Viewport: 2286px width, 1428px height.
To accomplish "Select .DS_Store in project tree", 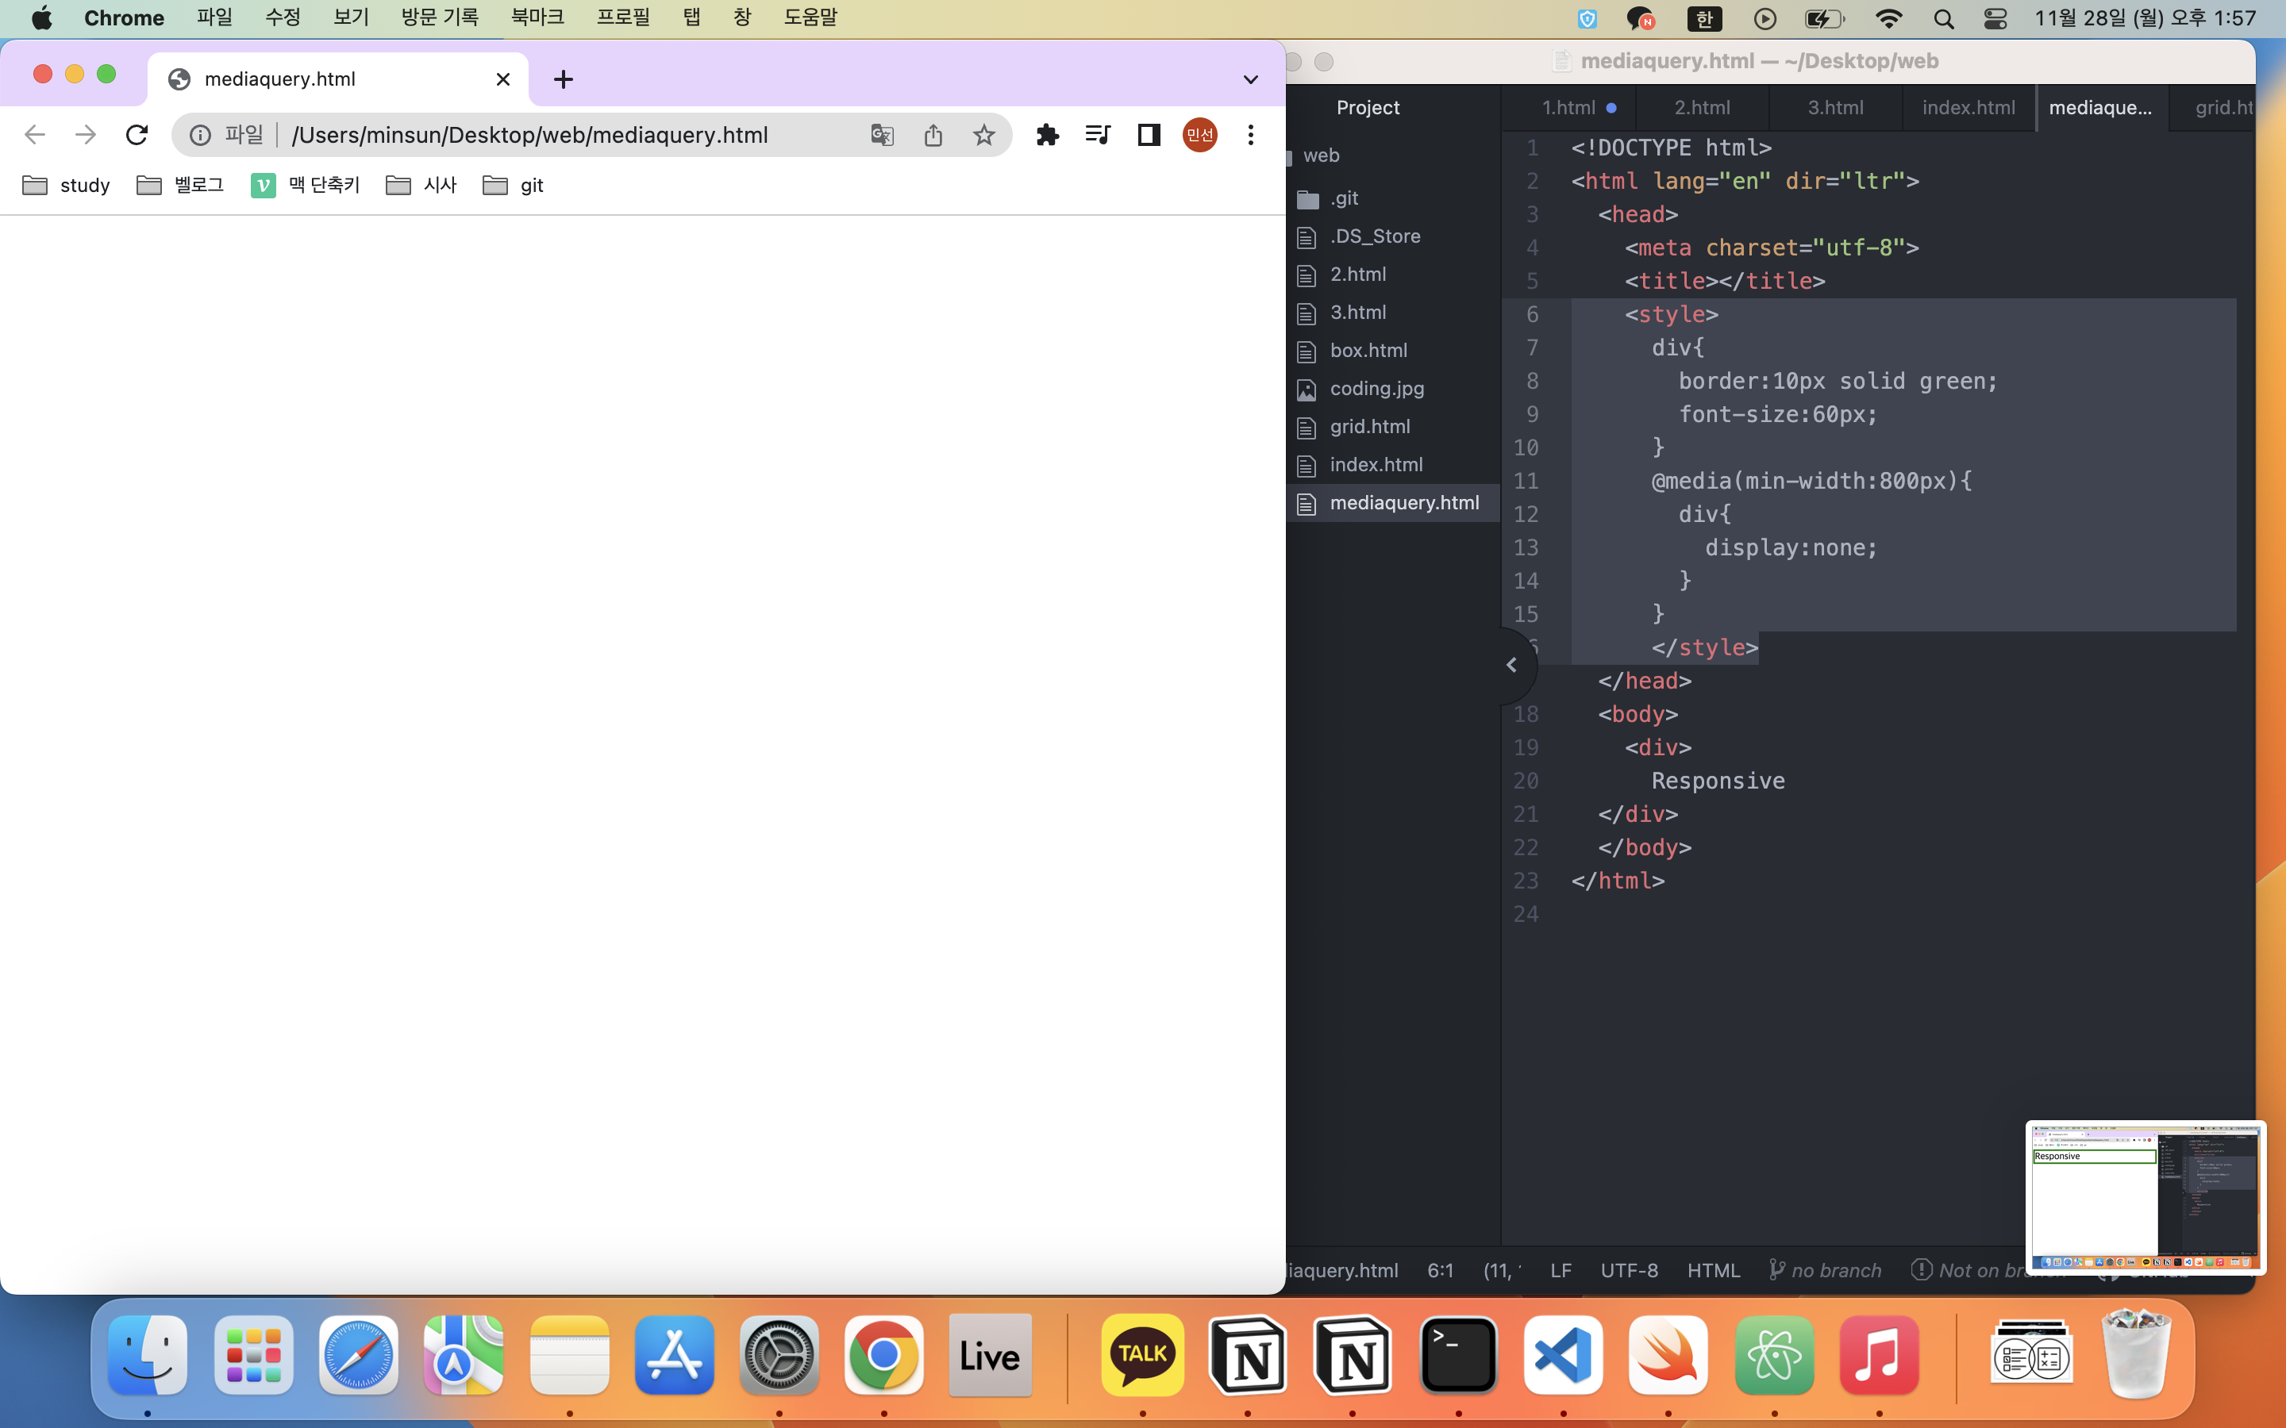I will coord(1375,236).
